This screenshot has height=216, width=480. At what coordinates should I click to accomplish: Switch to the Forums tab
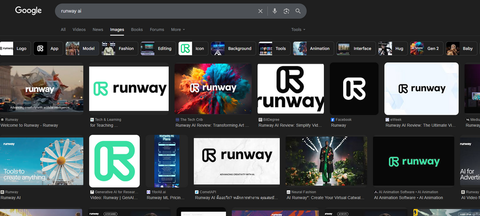click(157, 30)
